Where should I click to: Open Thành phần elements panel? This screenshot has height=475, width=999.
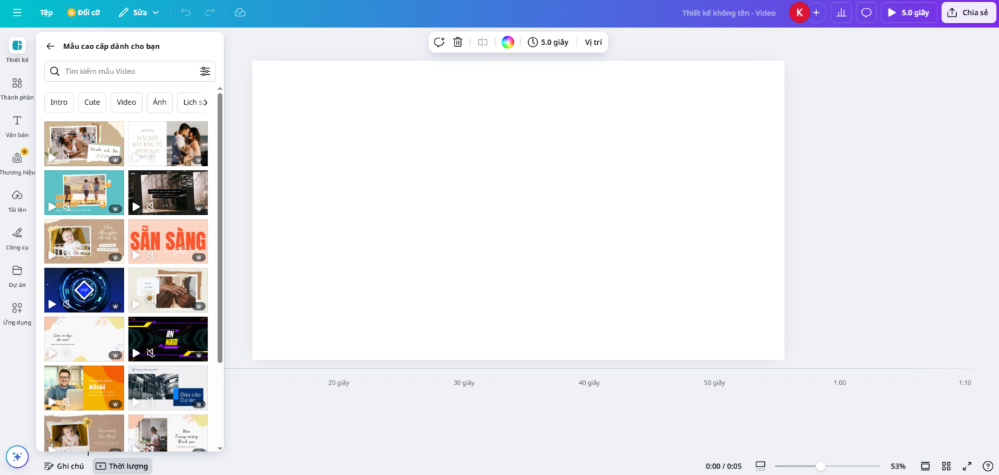pos(17,88)
